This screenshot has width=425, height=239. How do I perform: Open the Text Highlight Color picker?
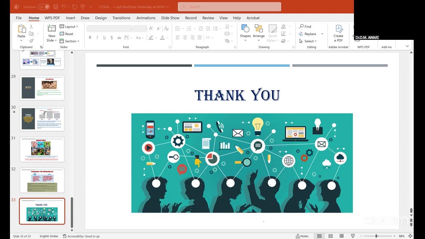tap(151, 38)
